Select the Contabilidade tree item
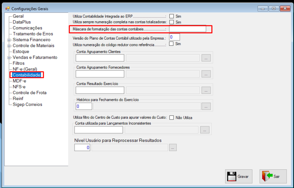Viewport: 294px width, 188px height. point(26,75)
